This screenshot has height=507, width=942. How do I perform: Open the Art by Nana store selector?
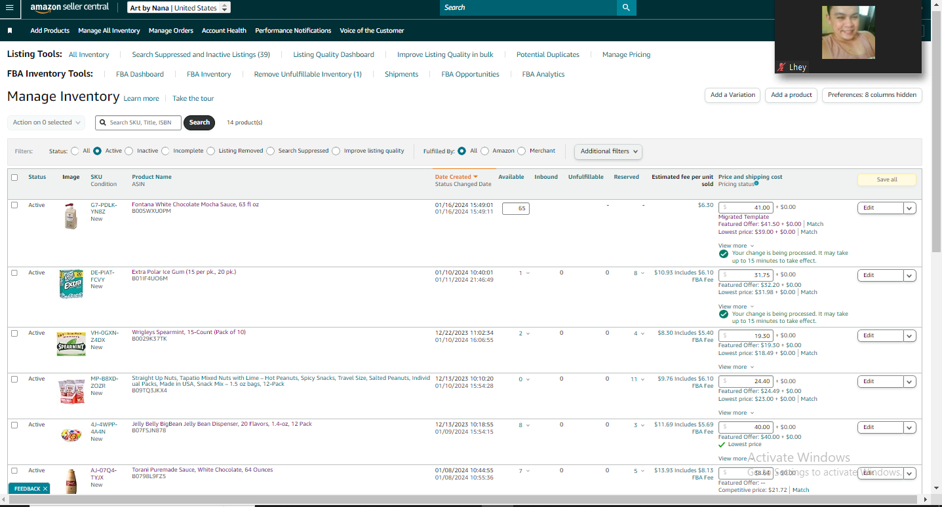(179, 8)
